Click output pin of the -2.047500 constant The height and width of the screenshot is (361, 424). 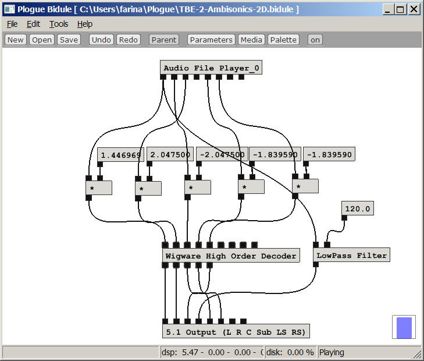tap(199, 164)
